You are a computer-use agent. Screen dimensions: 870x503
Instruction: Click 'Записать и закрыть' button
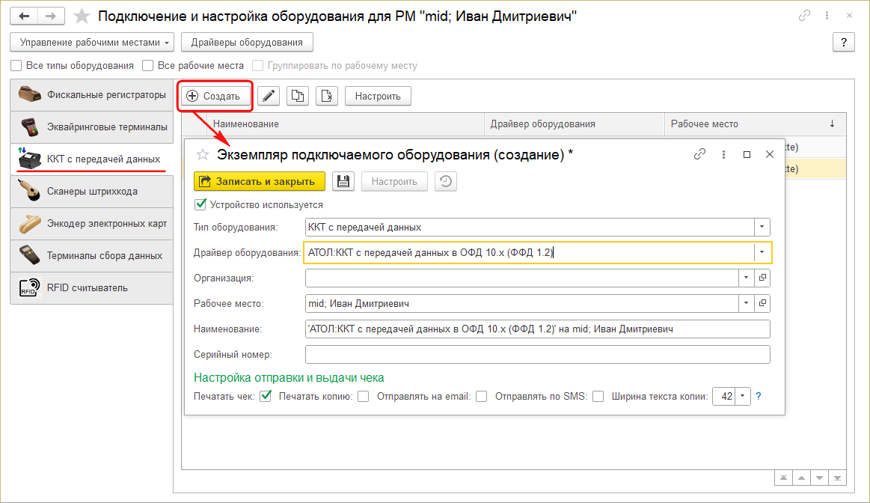(260, 181)
